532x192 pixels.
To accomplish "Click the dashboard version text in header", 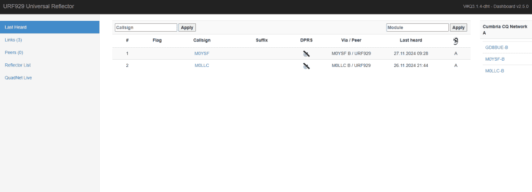I will click(496, 6).
